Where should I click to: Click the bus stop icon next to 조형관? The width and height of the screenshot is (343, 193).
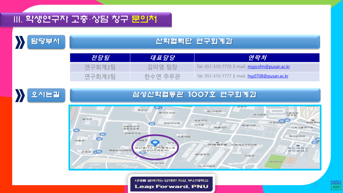(x=99, y=151)
